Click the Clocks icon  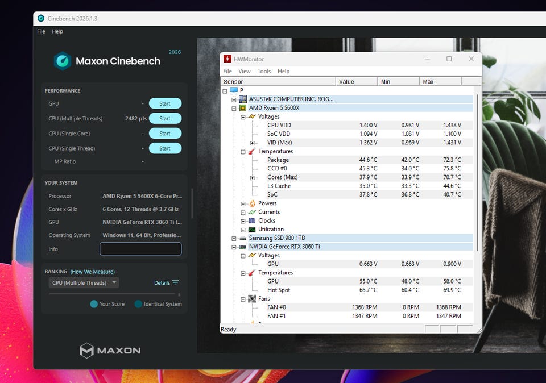point(252,220)
